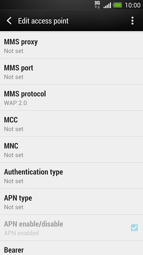143x255 pixels.
Task: Edit the MMS proxy entry
Action: [71, 46]
